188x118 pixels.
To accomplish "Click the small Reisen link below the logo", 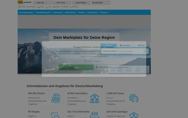I will 65,7.
